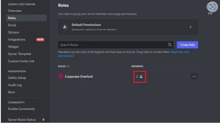View the Audit Log
The width and height of the screenshot is (220, 123).
(x=15, y=85)
